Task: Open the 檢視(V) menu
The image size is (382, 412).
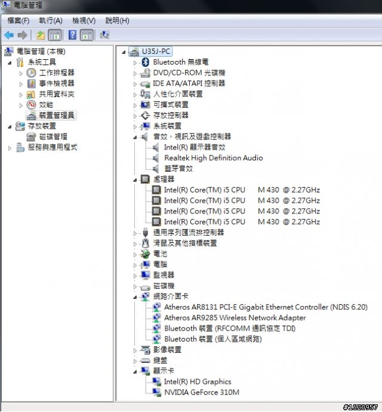Action: tap(84, 20)
